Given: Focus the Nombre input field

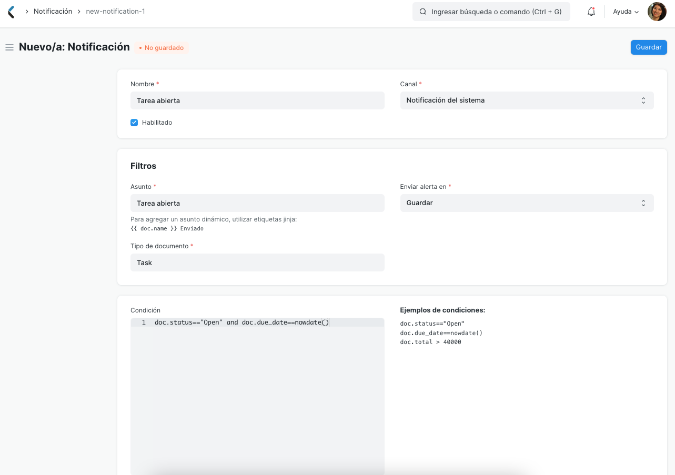Looking at the screenshot, I should tap(257, 100).
